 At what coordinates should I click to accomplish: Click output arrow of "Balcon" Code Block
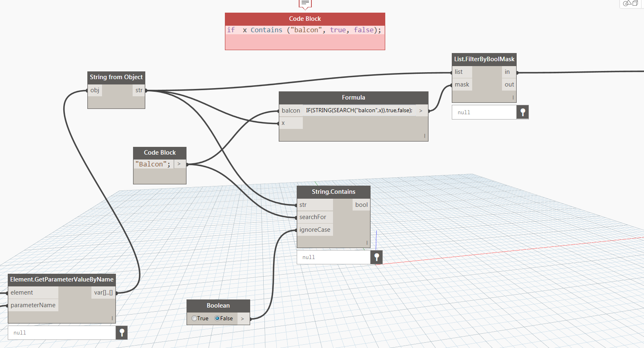(x=179, y=164)
